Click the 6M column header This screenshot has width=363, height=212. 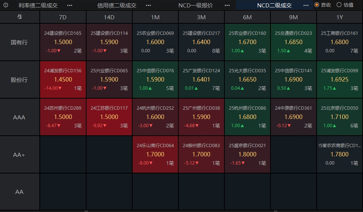click(247, 17)
